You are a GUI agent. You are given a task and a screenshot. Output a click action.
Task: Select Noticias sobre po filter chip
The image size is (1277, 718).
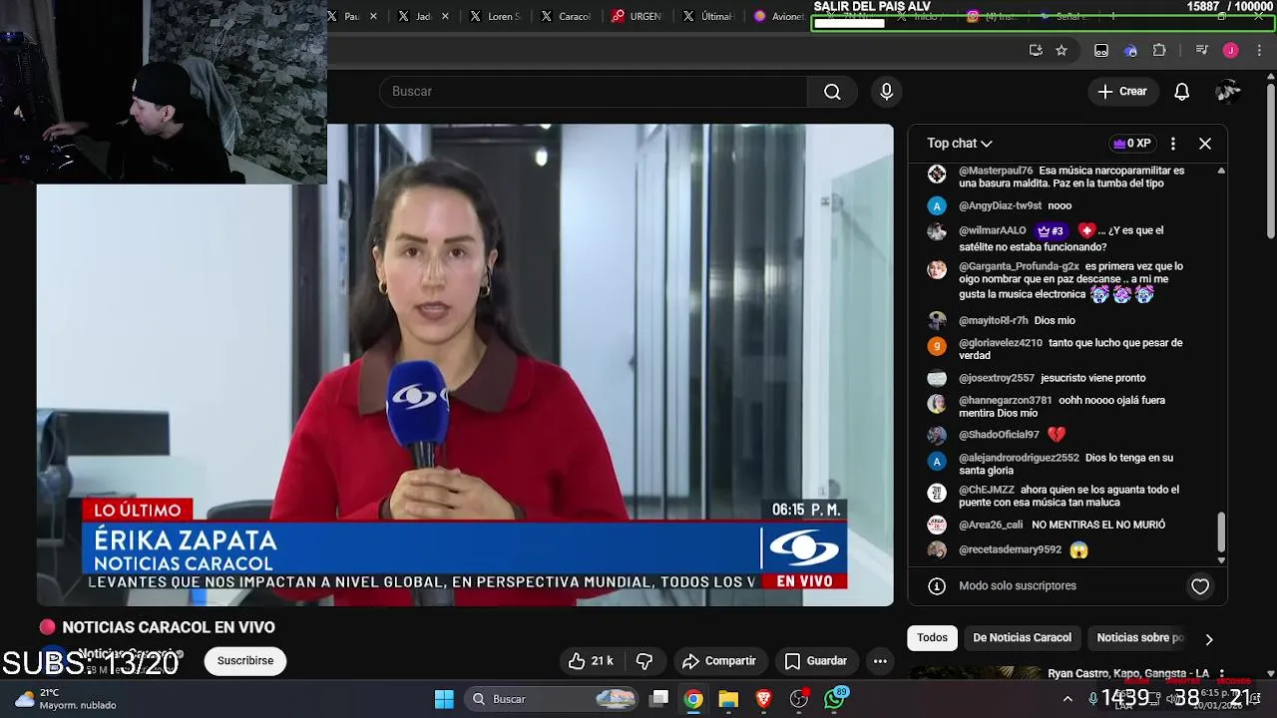coord(1140,638)
